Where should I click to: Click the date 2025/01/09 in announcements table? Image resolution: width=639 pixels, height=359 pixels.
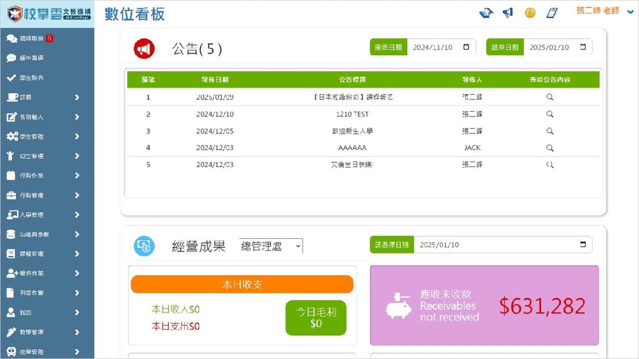(x=215, y=97)
